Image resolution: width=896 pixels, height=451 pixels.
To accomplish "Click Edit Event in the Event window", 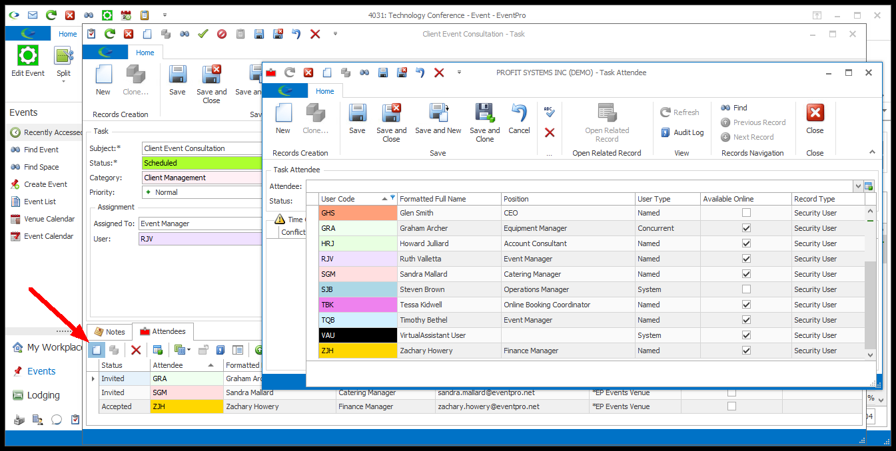I will (28, 62).
